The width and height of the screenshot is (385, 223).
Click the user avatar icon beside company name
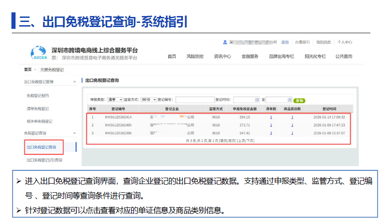(x=225, y=42)
